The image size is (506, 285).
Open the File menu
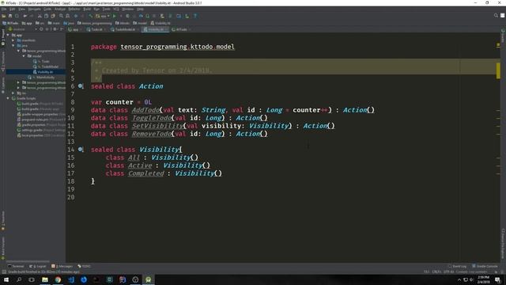[4, 9]
